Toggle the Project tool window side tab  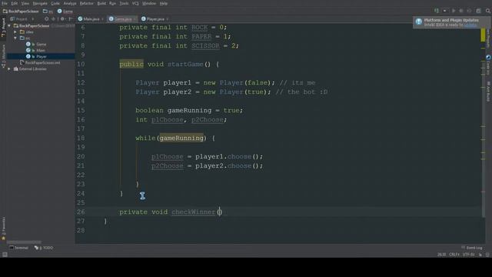click(x=3, y=28)
